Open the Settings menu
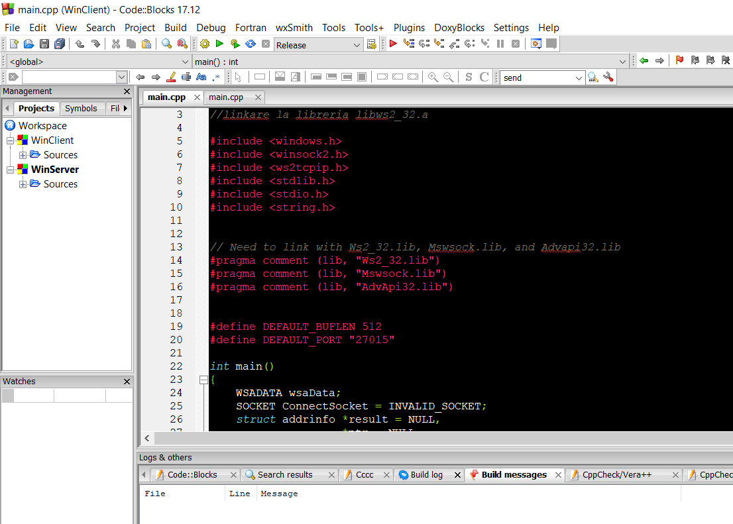 pyautogui.click(x=511, y=28)
